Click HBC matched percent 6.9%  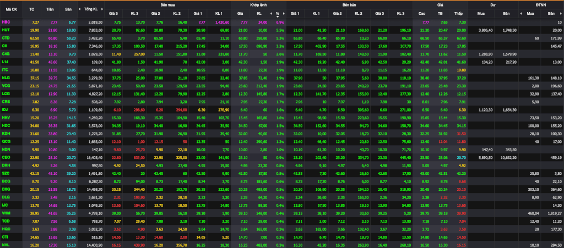click(280, 22)
